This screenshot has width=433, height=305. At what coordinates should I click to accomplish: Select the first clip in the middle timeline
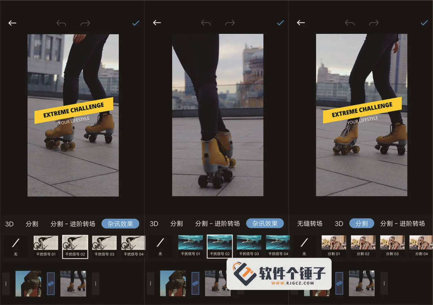point(173,283)
